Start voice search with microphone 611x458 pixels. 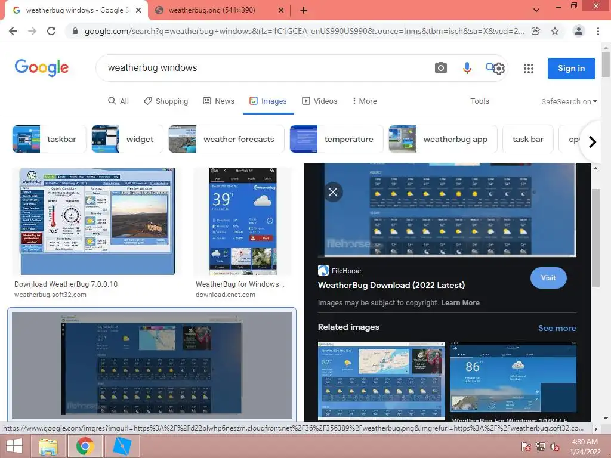(x=467, y=68)
